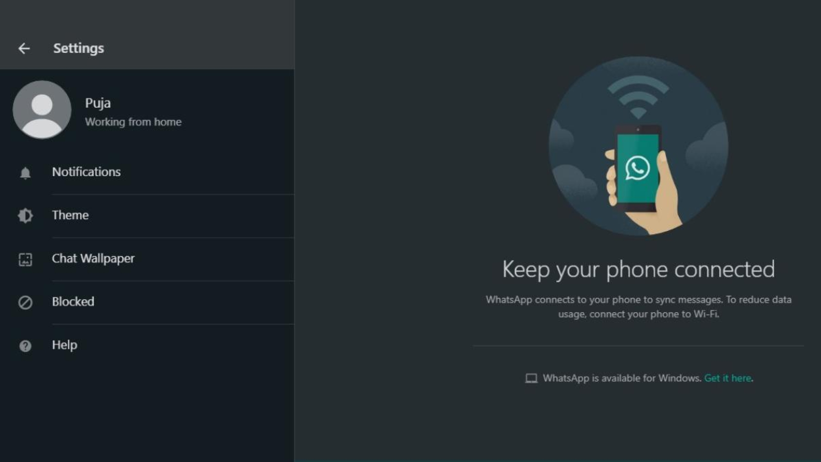Click Puja's profile name text
The height and width of the screenshot is (462, 821).
coord(99,102)
